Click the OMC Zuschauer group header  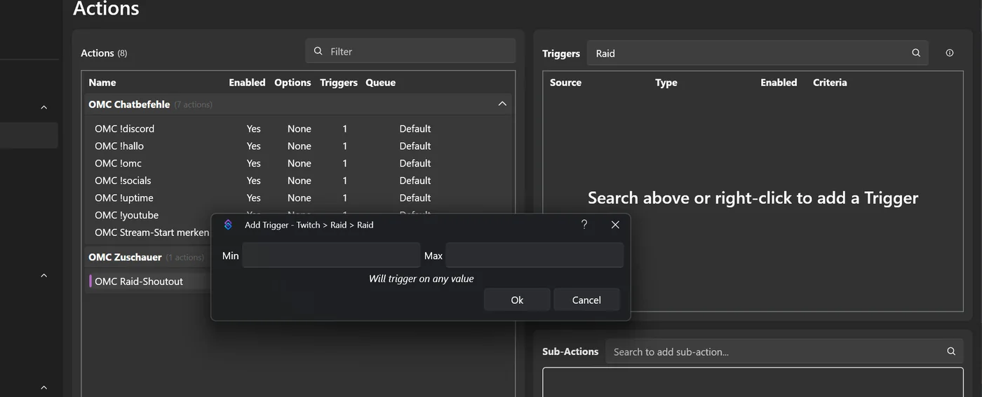[147, 257]
